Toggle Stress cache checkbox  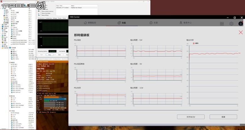pyautogui.click(x=41, y=9)
